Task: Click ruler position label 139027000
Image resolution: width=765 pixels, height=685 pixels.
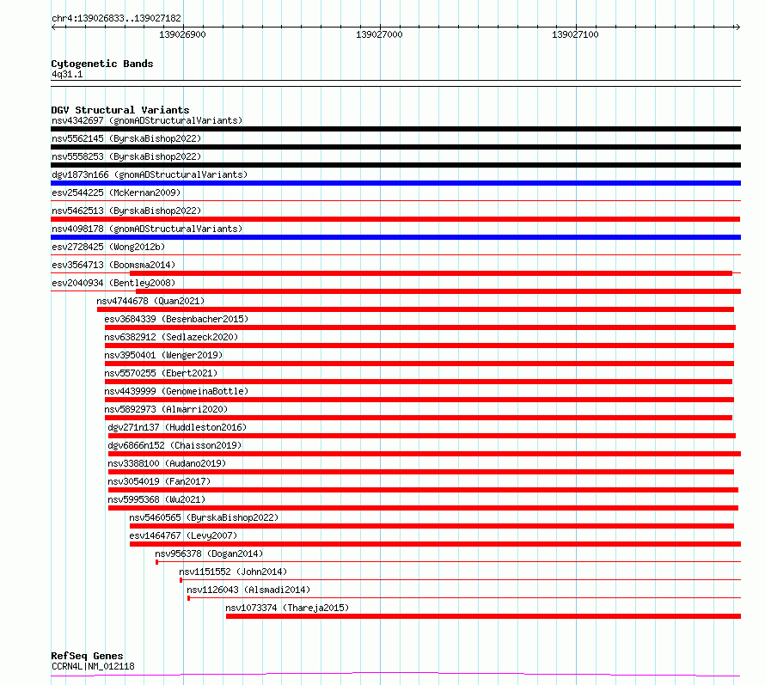Action: coord(379,34)
